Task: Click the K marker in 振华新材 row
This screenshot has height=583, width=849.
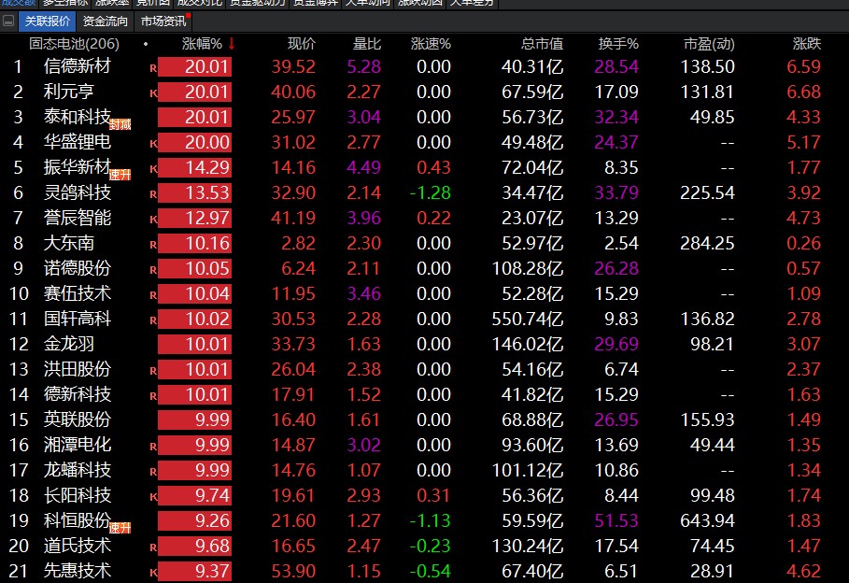Action: point(153,169)
